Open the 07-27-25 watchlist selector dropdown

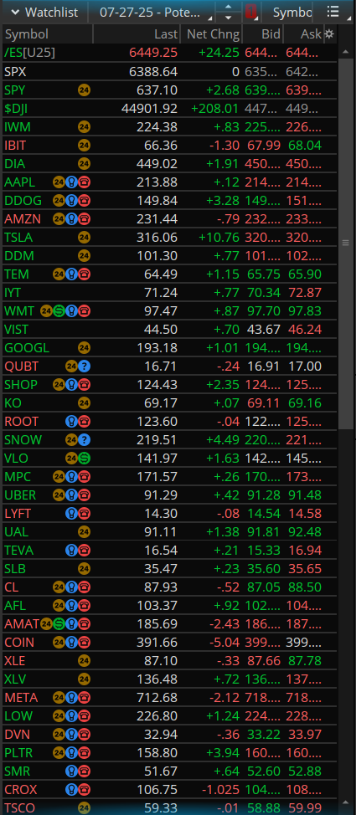pyautogui.click(x=154, y=12)
